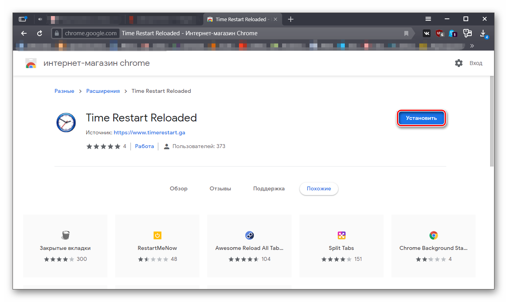Image resolution: width=507 pixels, height=302 pixels.
Task: Click the chrome.google.com address field
Action: [91, 33]
